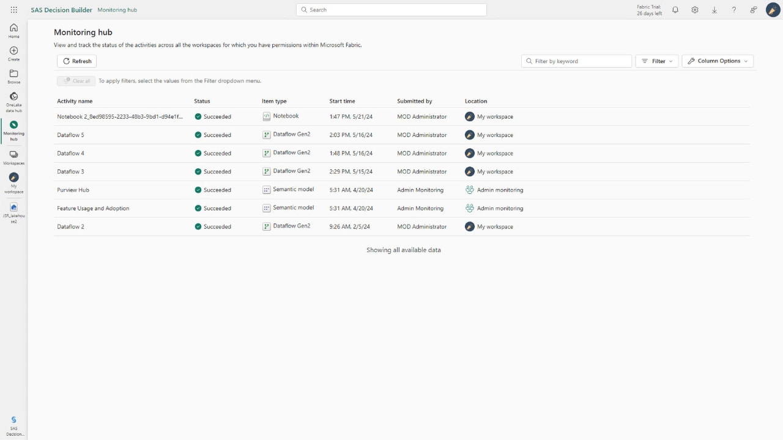The width and height of the screenshot is (783, 440).
Task: Sort by Activity name column
Action: click(75, 101)
